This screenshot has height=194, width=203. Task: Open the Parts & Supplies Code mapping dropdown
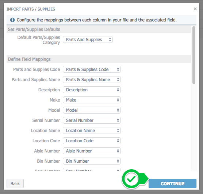point(92,70)
